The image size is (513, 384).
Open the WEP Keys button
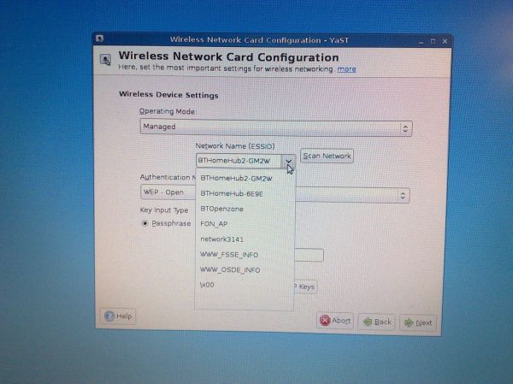tap(305, 287)
